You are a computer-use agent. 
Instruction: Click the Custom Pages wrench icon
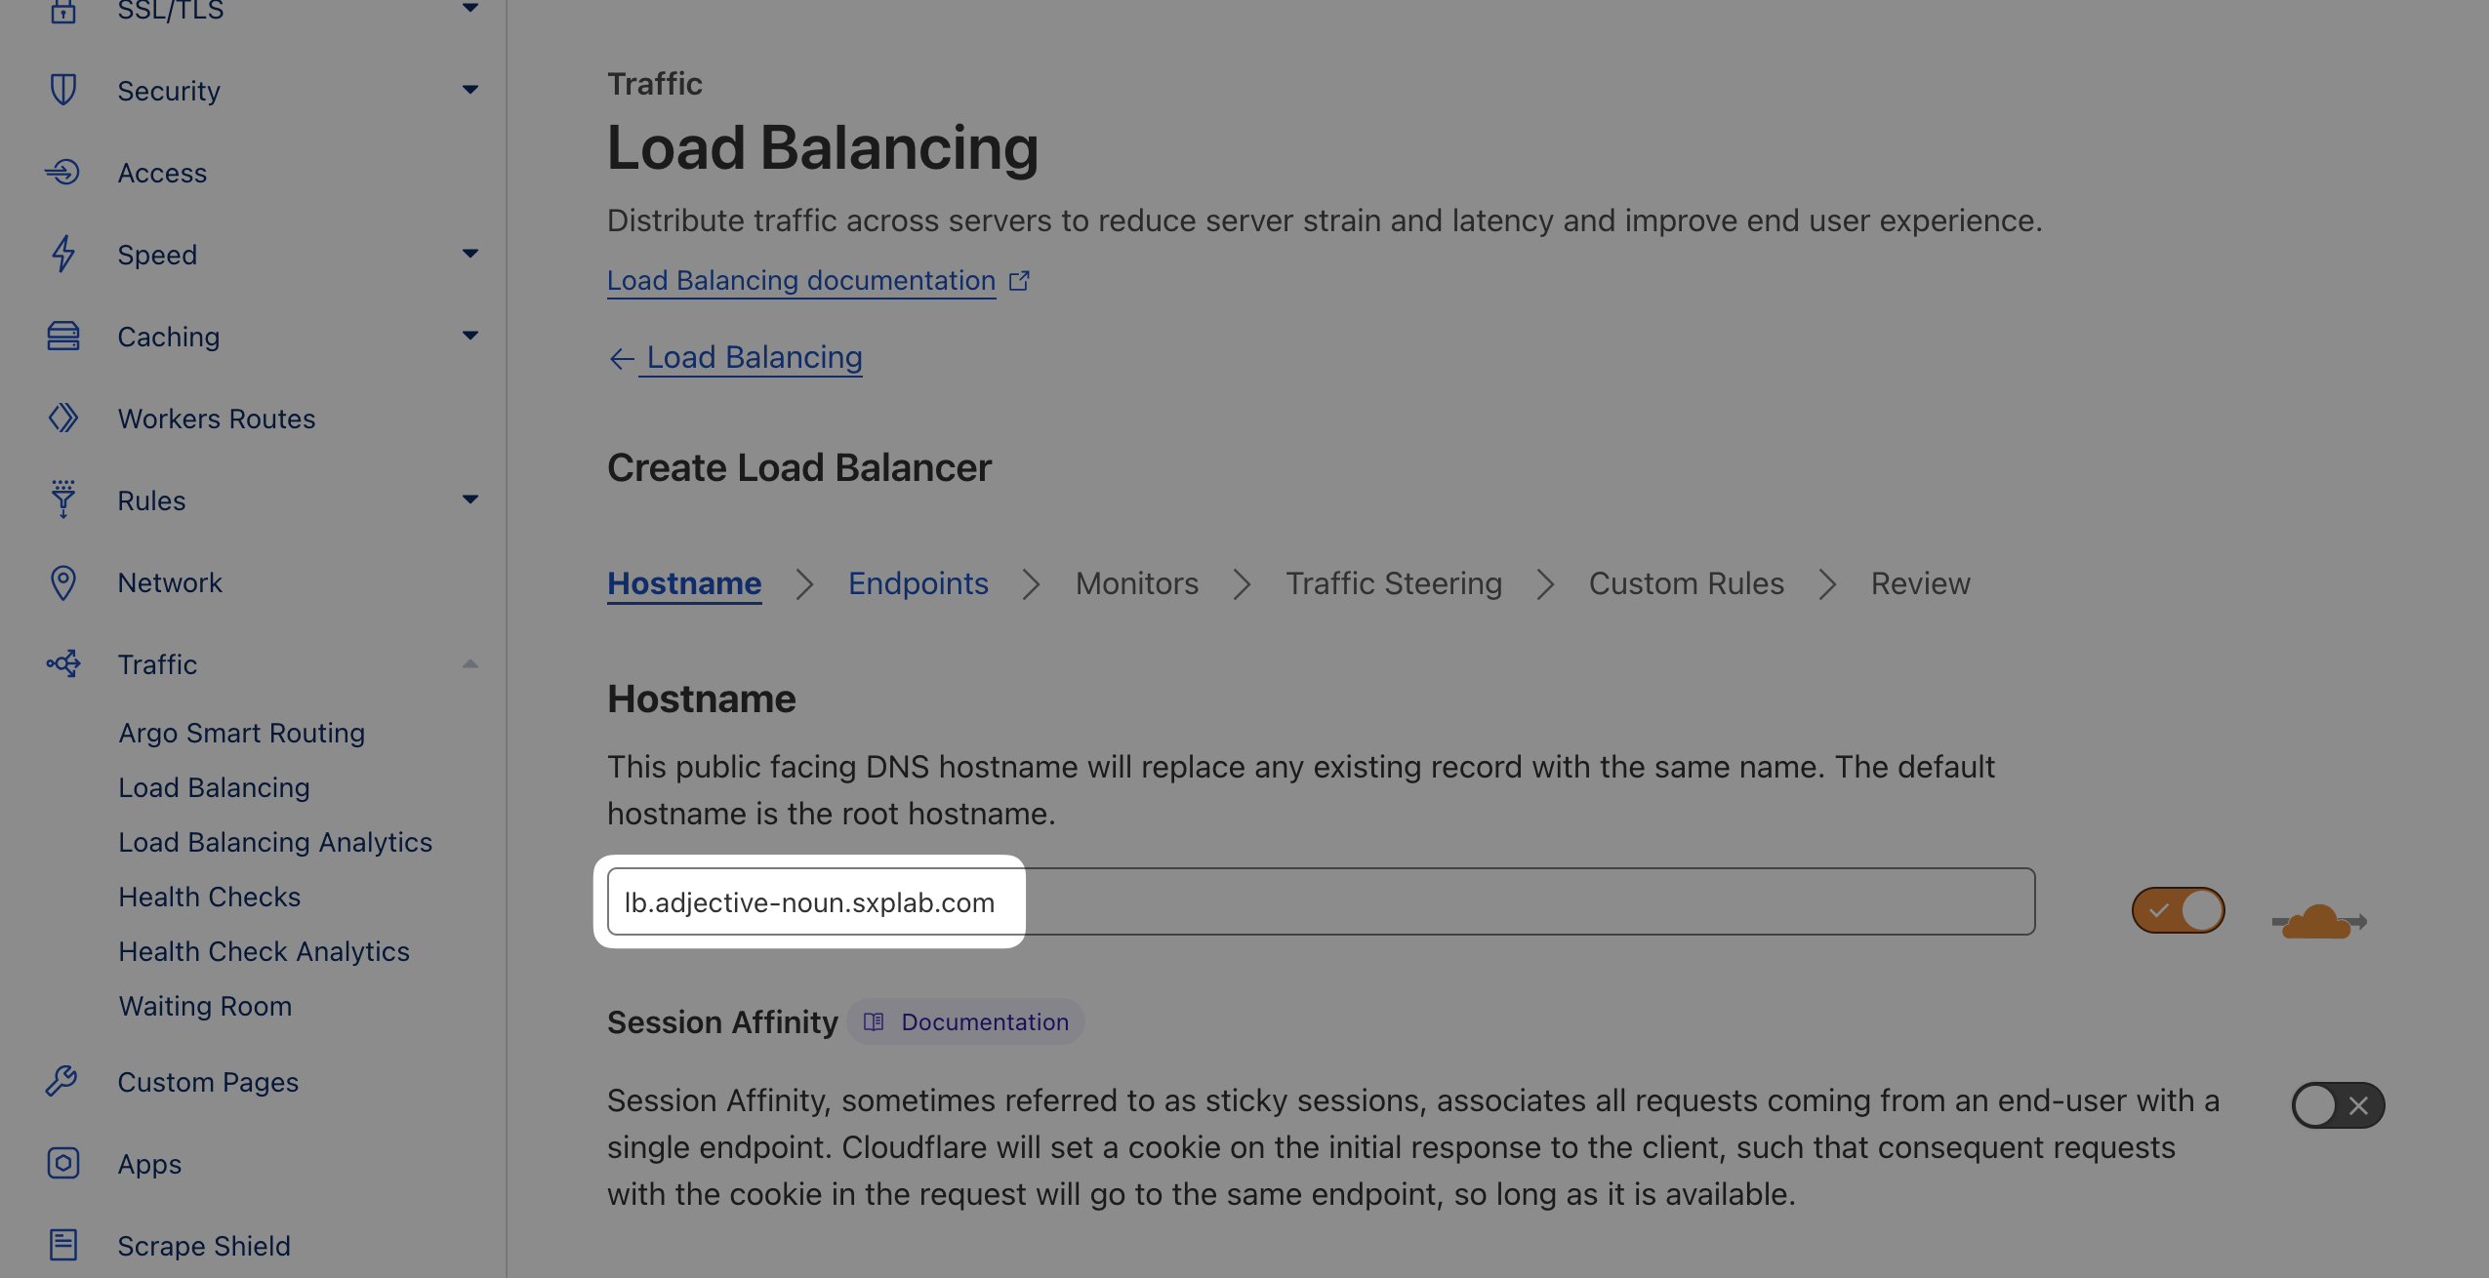[x=61, y=1081]
